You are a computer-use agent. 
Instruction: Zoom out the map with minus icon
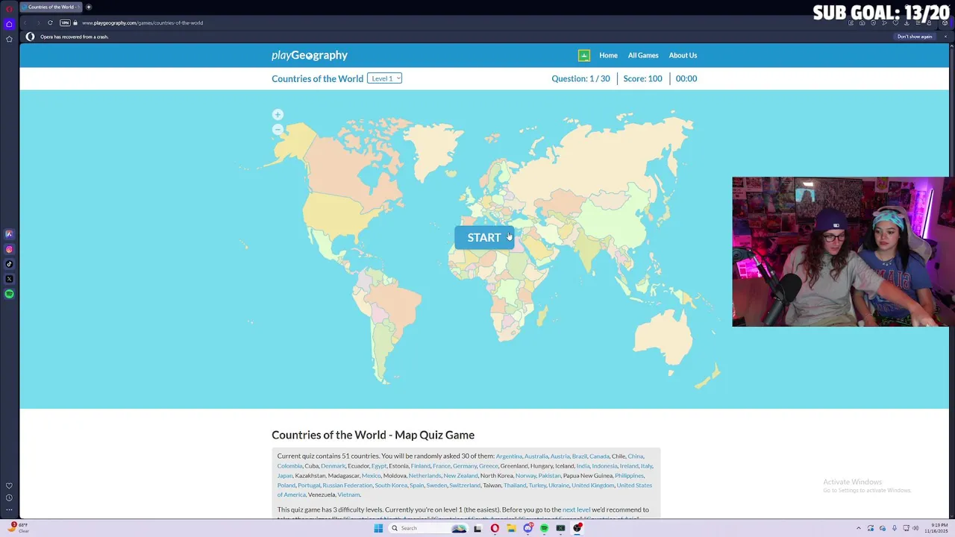click(278, 129)
